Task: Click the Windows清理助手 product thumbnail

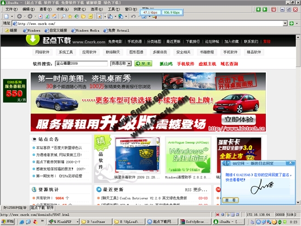Action: 188,155
